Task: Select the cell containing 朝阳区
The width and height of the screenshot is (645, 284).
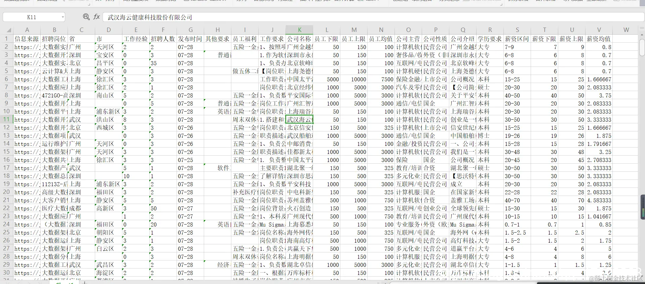Action: [x=109, y=233]
